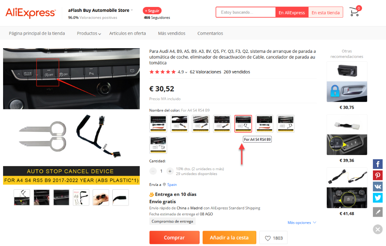
Task: Click the pencil edit icon
Action: 378,212
